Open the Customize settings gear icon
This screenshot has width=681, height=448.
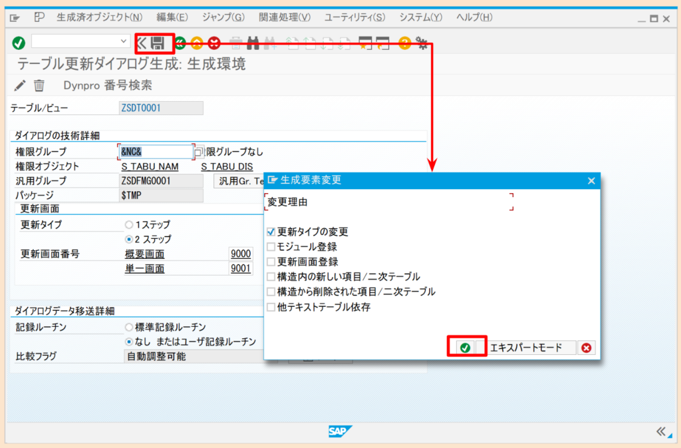422,42
